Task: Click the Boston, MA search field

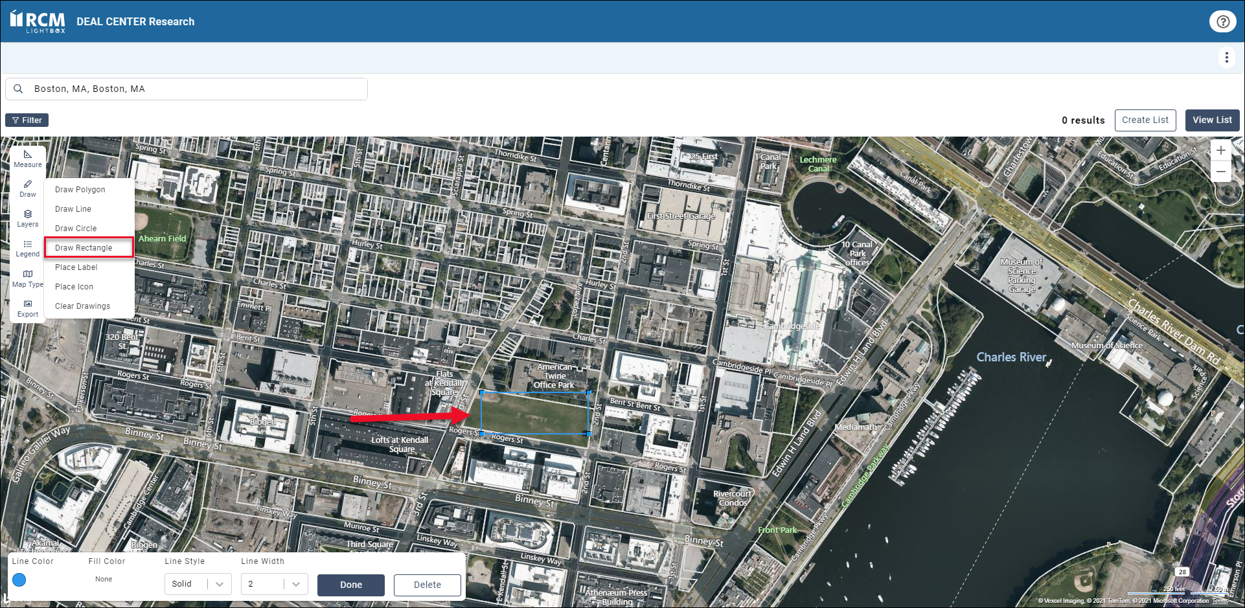Action: coord(194,89)
